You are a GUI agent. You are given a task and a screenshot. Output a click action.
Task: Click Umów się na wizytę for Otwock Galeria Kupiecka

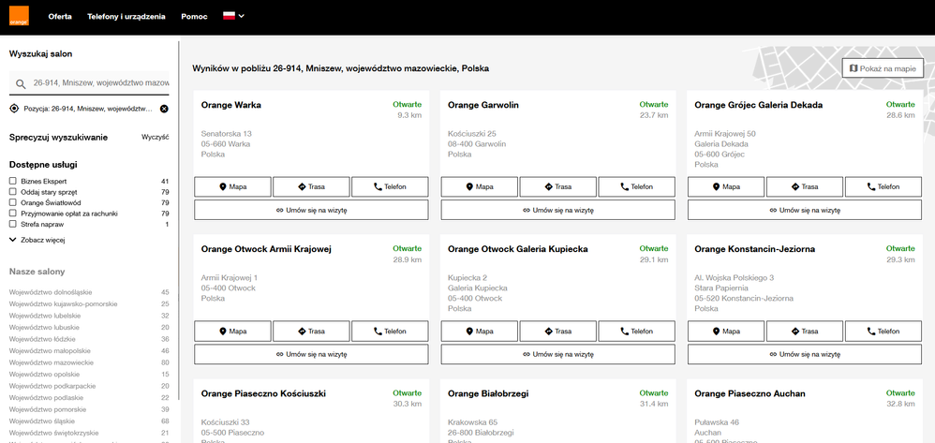(558, 354)
